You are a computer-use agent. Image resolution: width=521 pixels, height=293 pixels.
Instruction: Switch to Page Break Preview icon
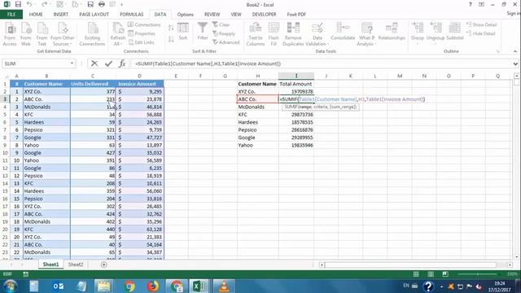pyautogui.click(x=445, y=274)
